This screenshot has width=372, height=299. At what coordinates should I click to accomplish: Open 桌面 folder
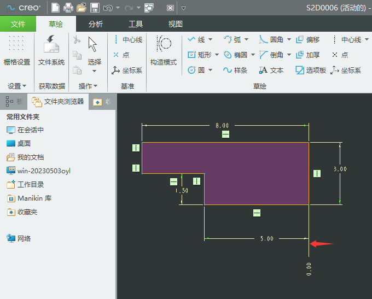[x=19, y=143]
